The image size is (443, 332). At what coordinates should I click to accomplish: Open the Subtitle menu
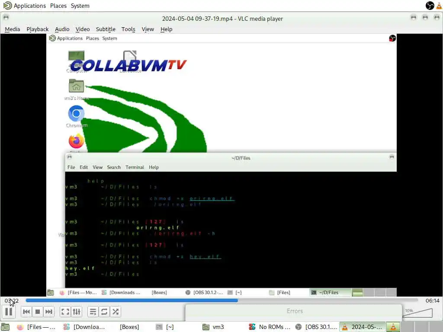coord(106,29)
